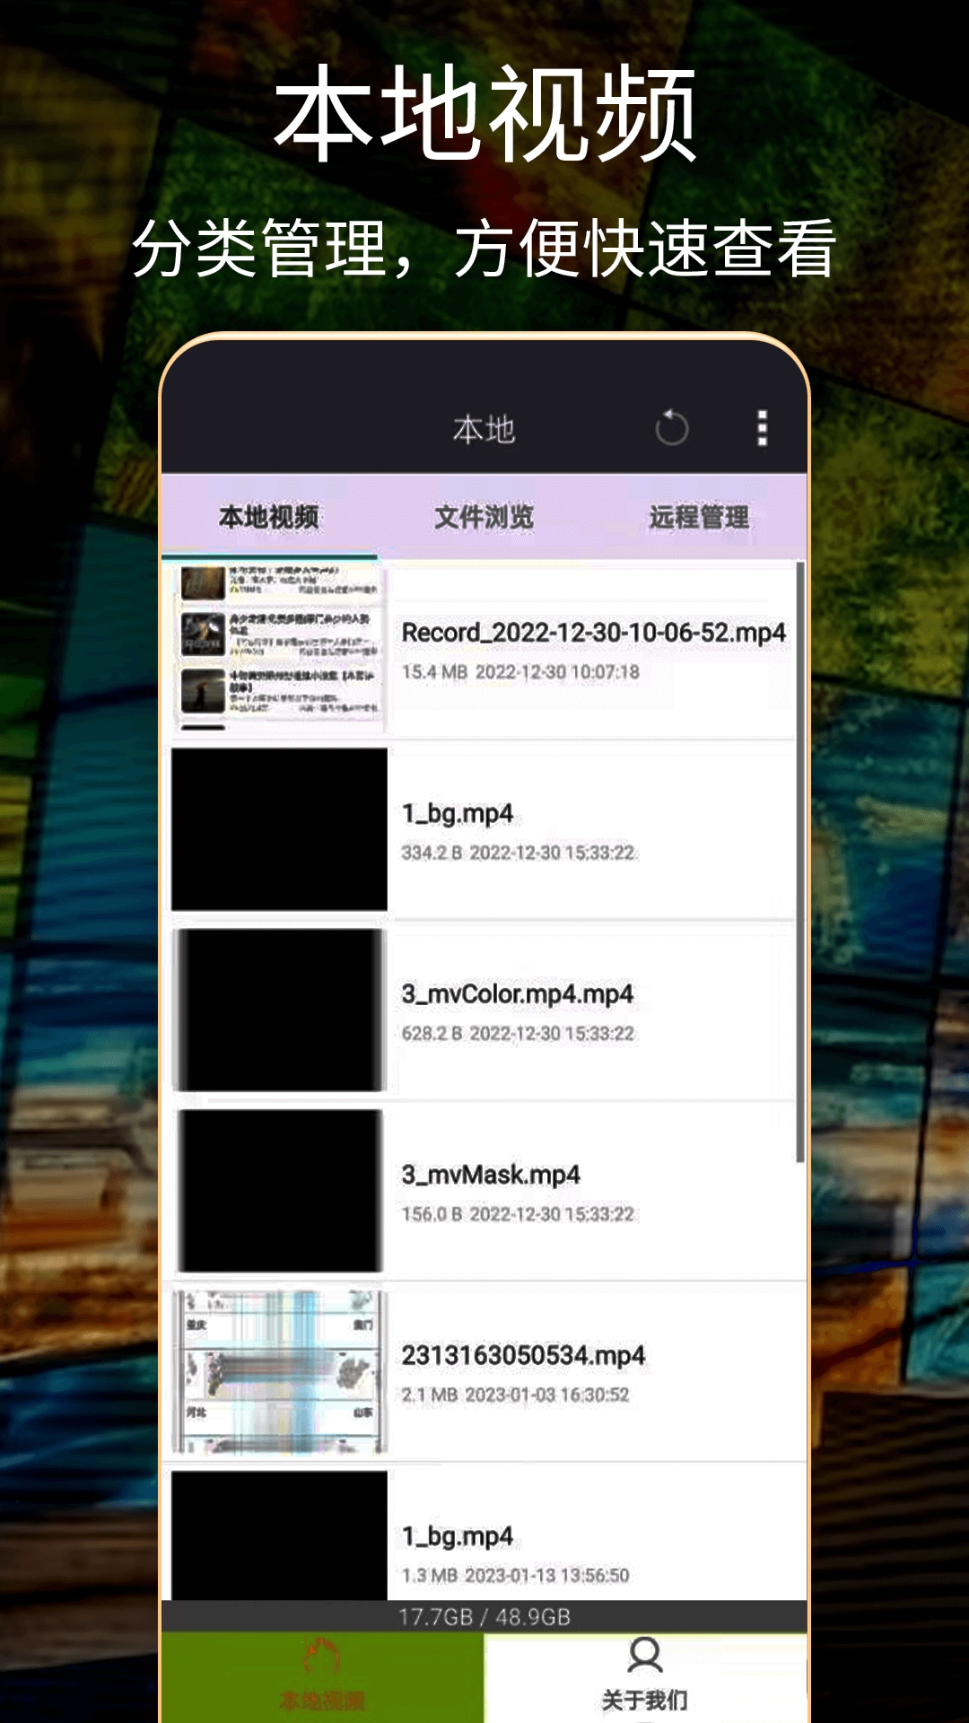The height and width of the screenshot is (1723, 969).
Task: Select the 3_mvColor.mp4.mp4 file name
Action: 517,994
